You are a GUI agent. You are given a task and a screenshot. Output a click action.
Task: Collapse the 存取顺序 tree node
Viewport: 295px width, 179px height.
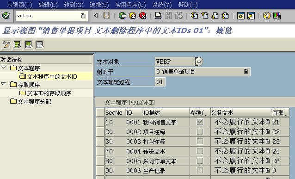[3, 84]
